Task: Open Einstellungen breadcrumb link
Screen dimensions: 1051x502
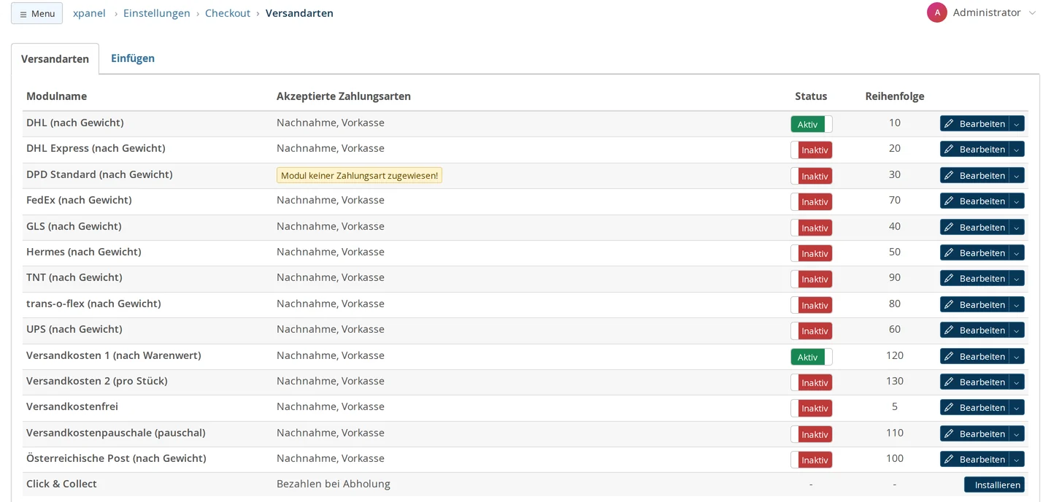Action: [157, 13]
